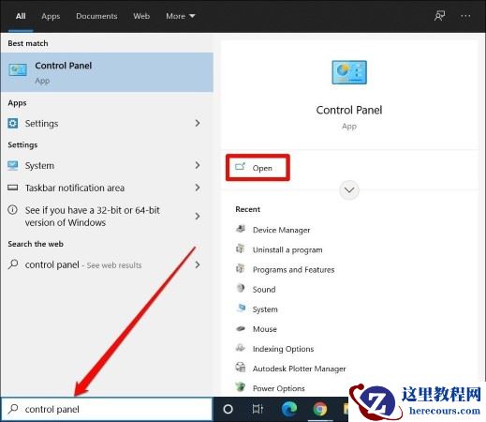Screen dimensions: 486x422
Task: Select the All search tab
Action: tap(21, 16)
